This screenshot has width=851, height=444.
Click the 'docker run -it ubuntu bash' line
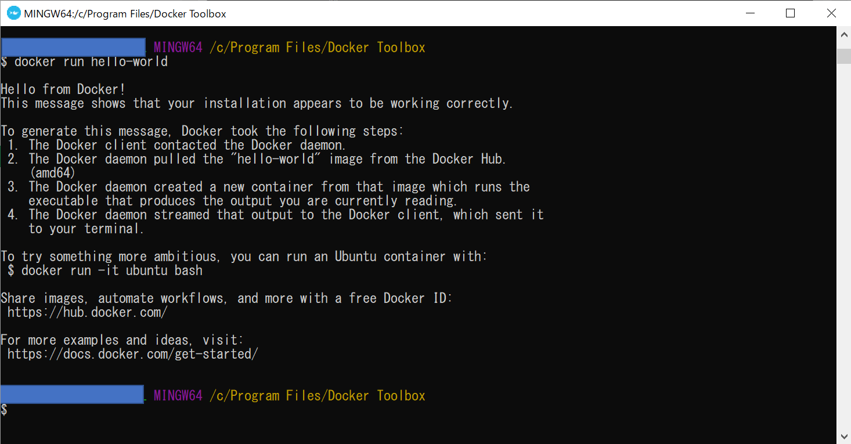[x=105, y=270]
